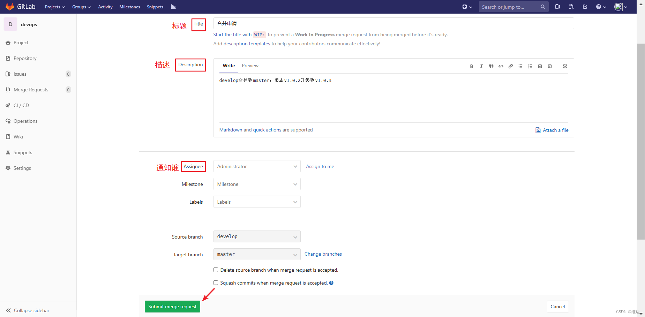The width and height of the screenshot is (645, 317).
Task: Open Activity in top navbar
Action: tap(105, 7)
